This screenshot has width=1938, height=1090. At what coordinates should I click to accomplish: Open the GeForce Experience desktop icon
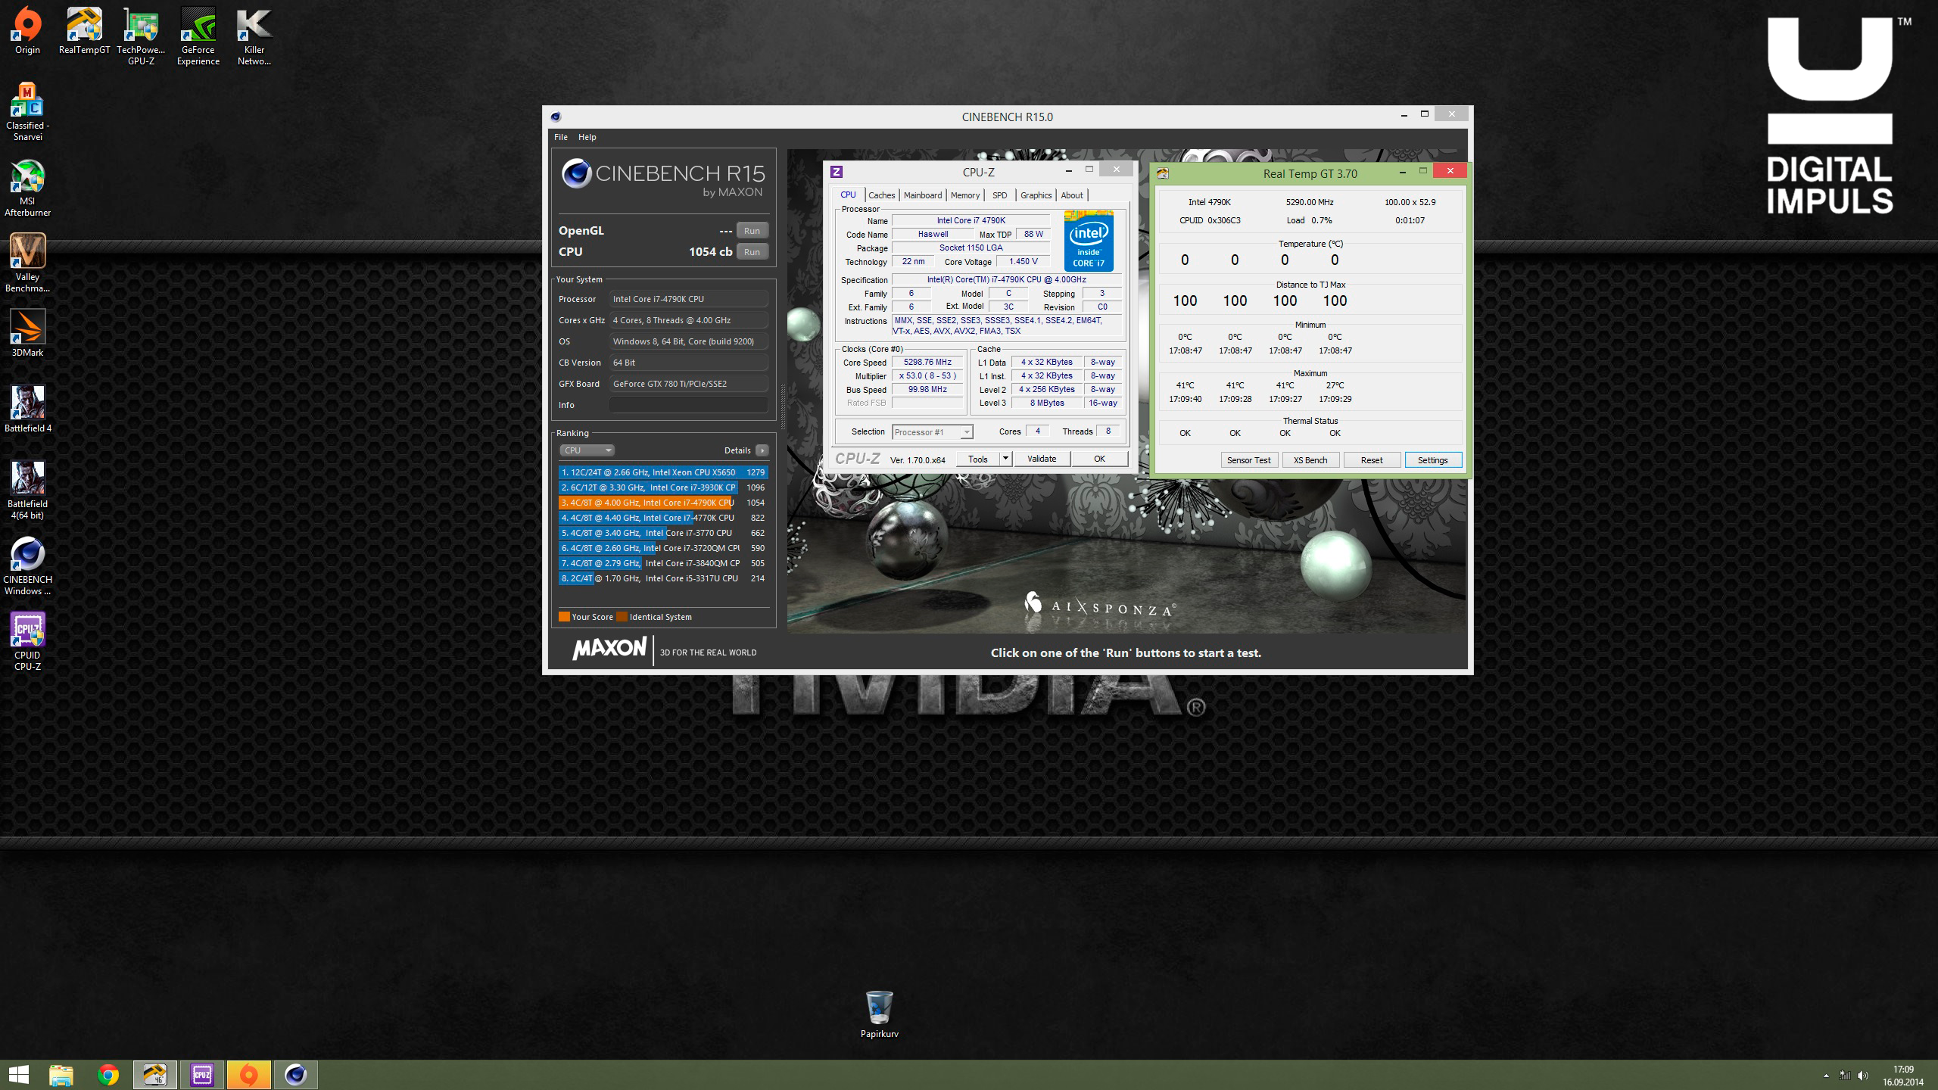point(198,36)
